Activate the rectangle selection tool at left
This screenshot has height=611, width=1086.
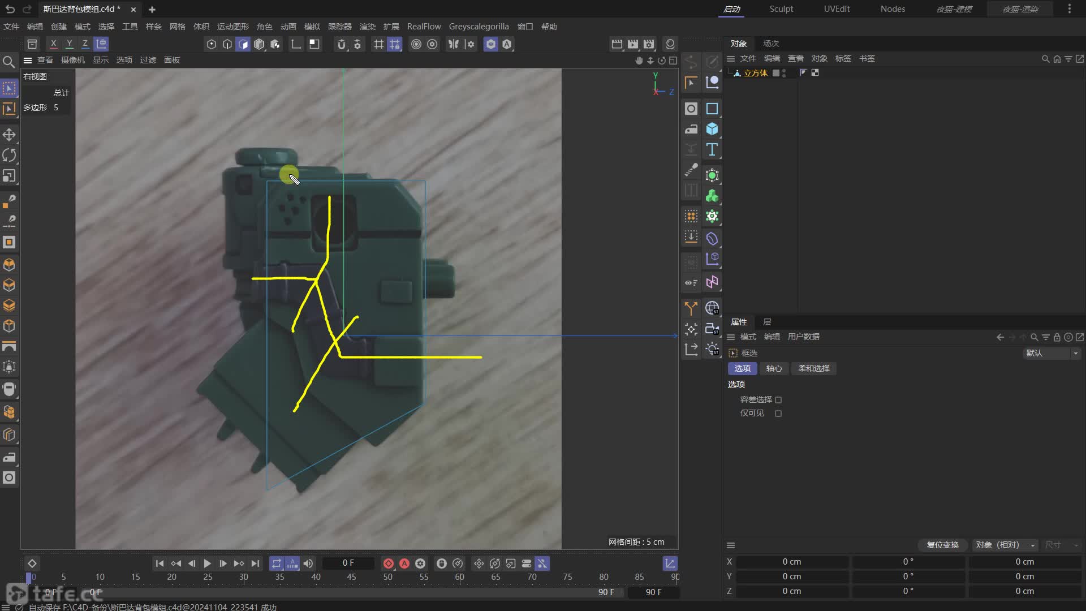9,88
